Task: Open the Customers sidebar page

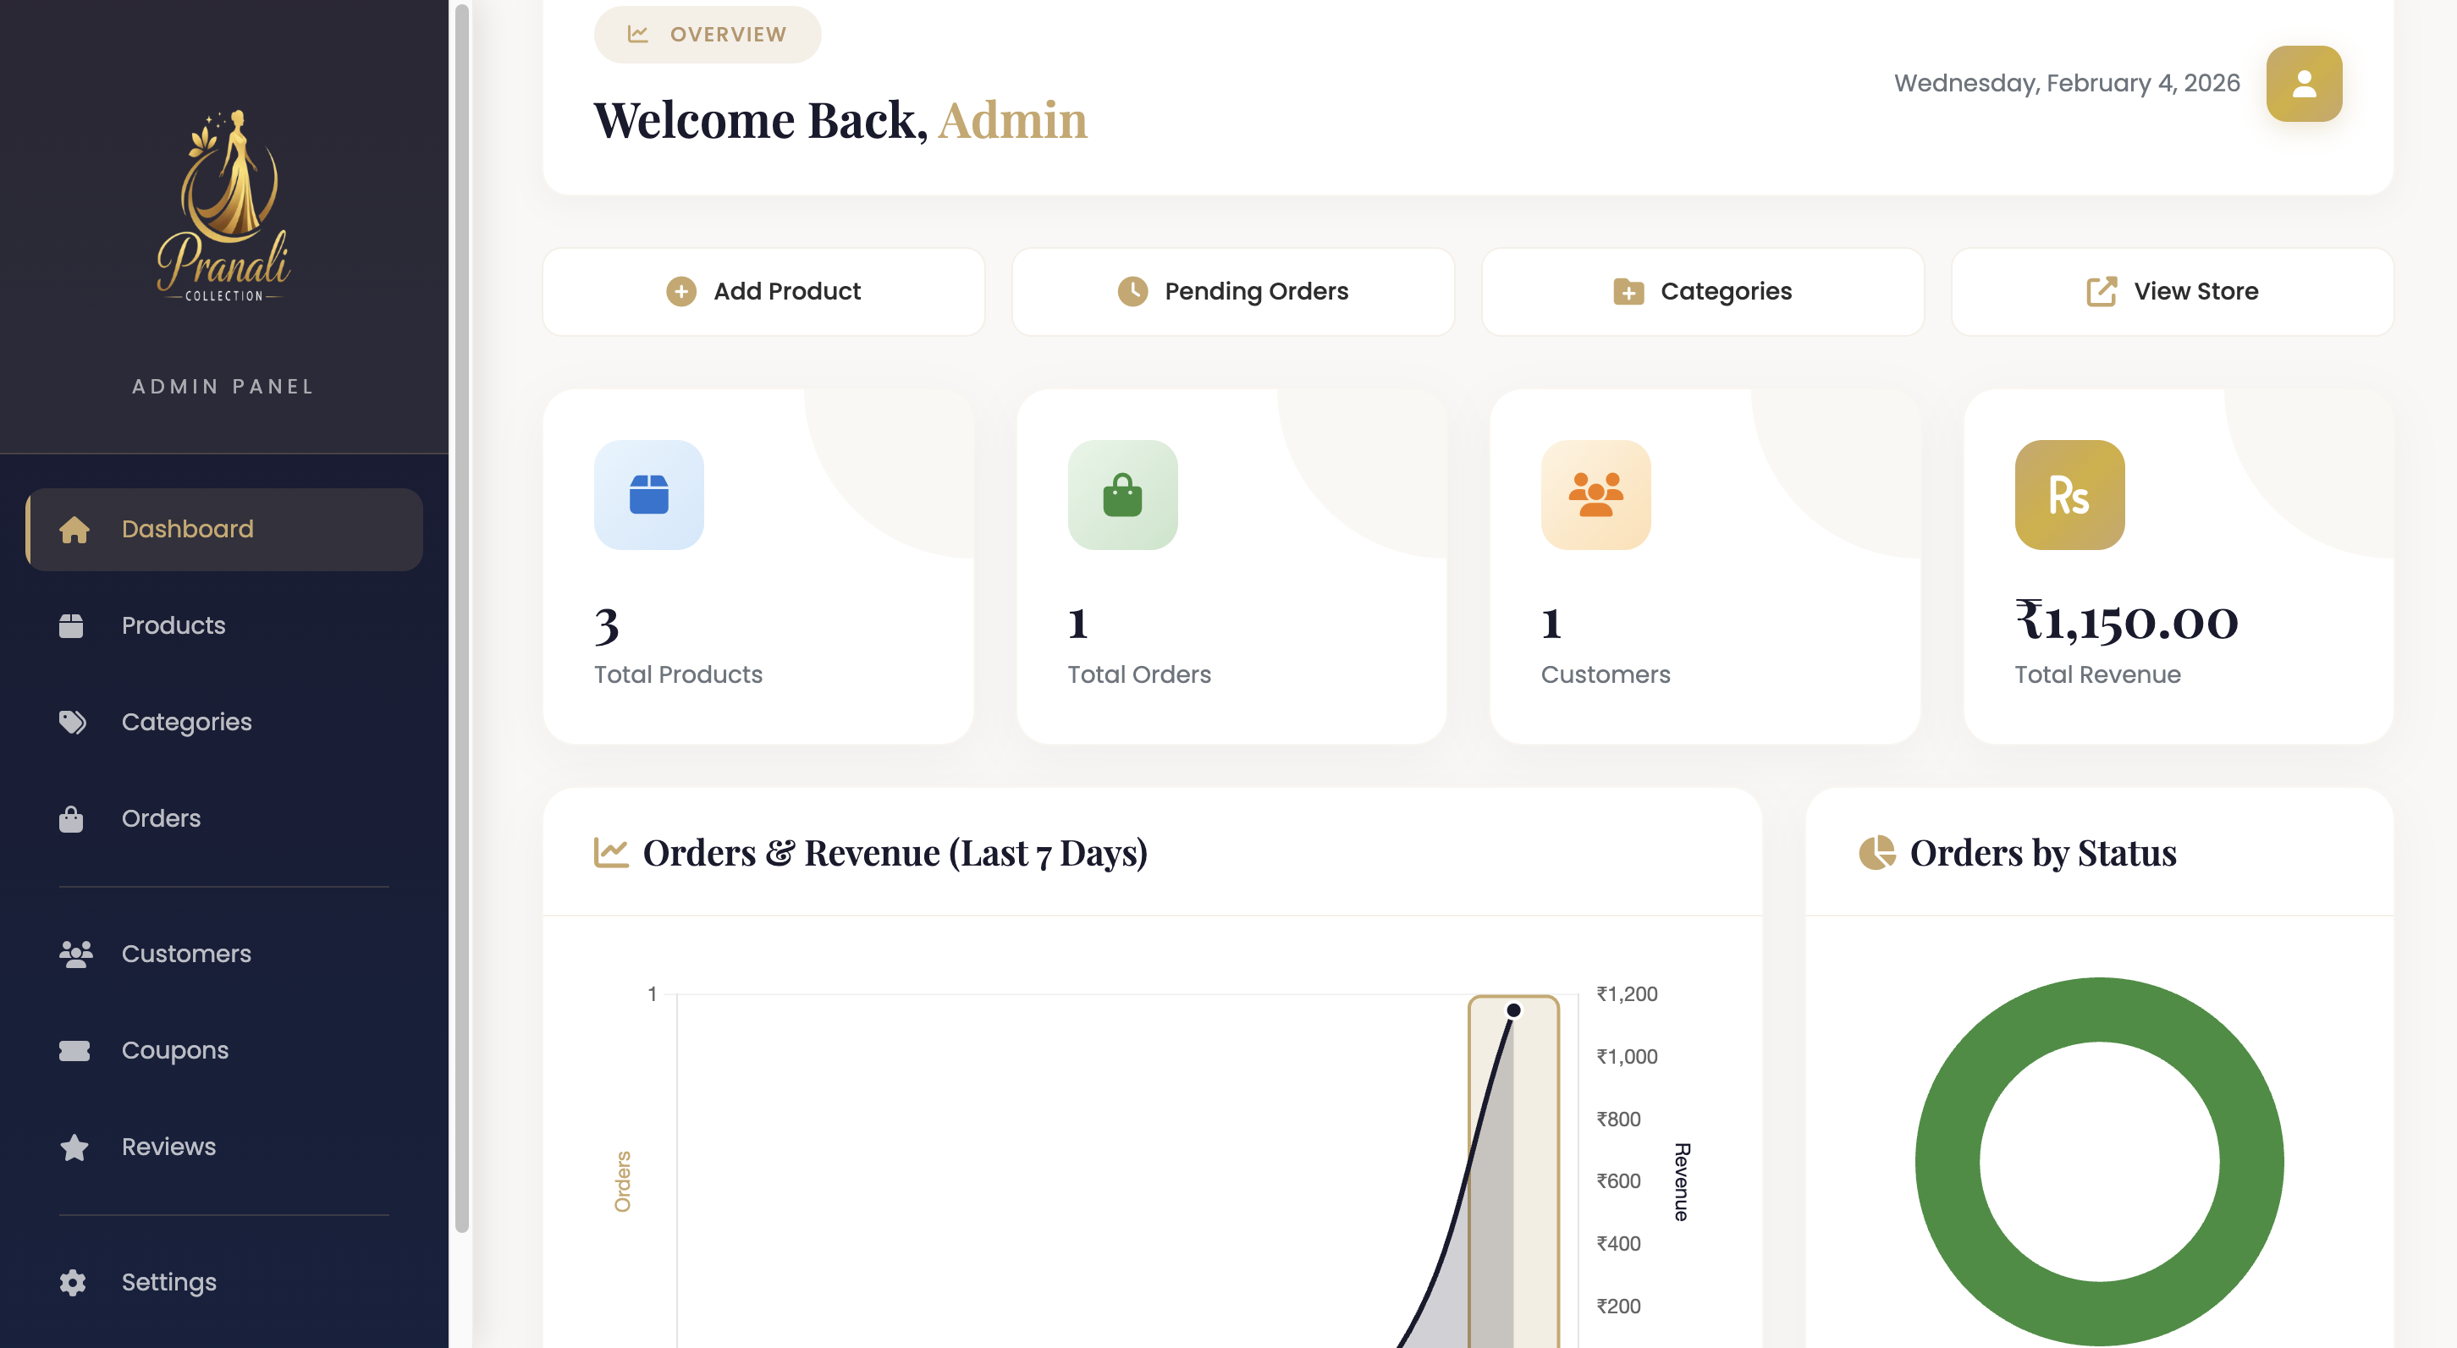Action: pyautogui.click(x=186, y=954)
